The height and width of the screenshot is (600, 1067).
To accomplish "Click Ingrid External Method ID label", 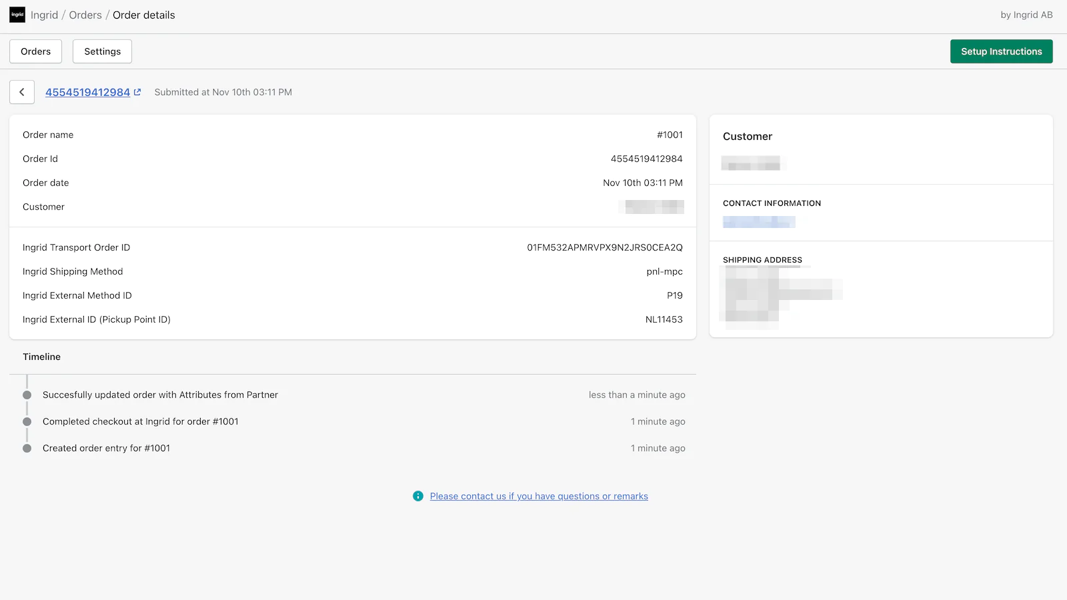I will pyautogui.click(x=77, y=295).
